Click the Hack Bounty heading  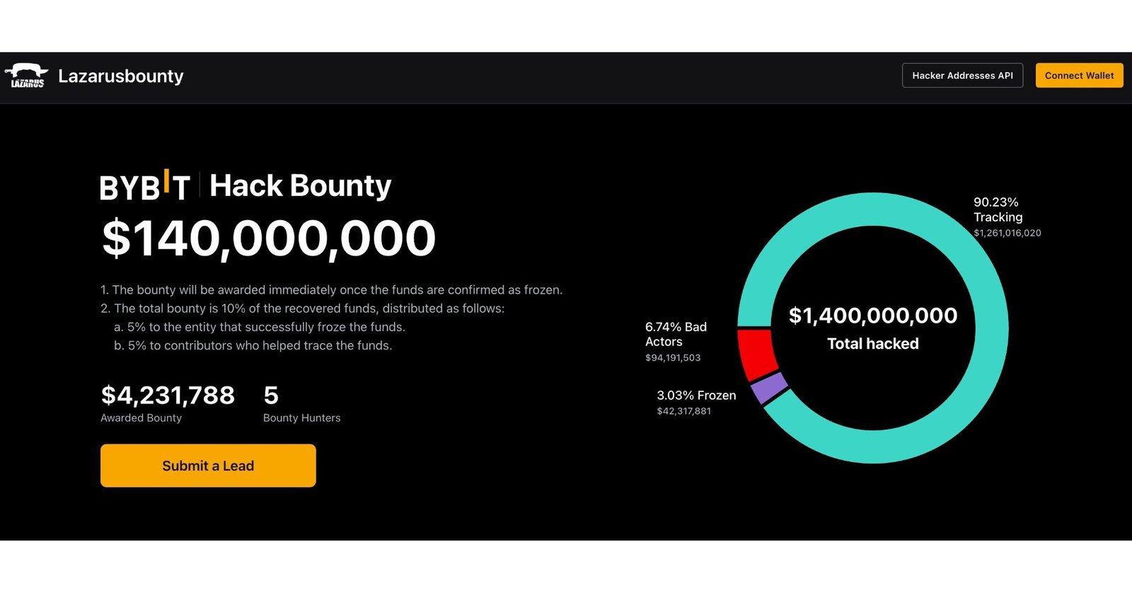tap(301, 186)
